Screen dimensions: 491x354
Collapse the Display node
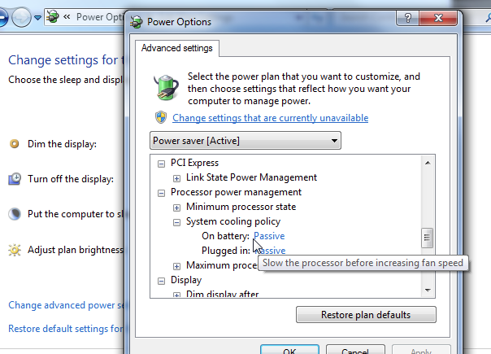tap(161, 281)
